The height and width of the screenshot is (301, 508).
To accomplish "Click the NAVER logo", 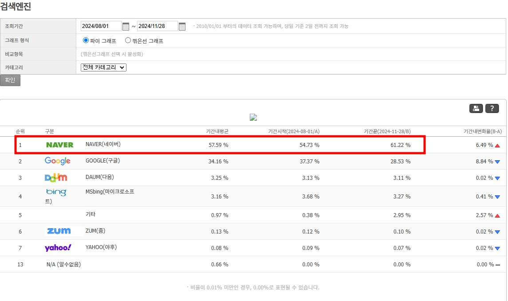I will (x=59, y=145).
